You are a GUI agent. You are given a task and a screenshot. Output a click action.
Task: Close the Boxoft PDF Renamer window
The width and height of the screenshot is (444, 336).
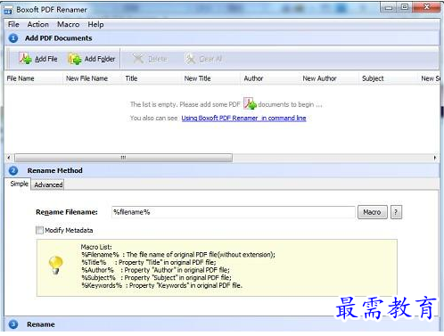click(x=426, y=7)
